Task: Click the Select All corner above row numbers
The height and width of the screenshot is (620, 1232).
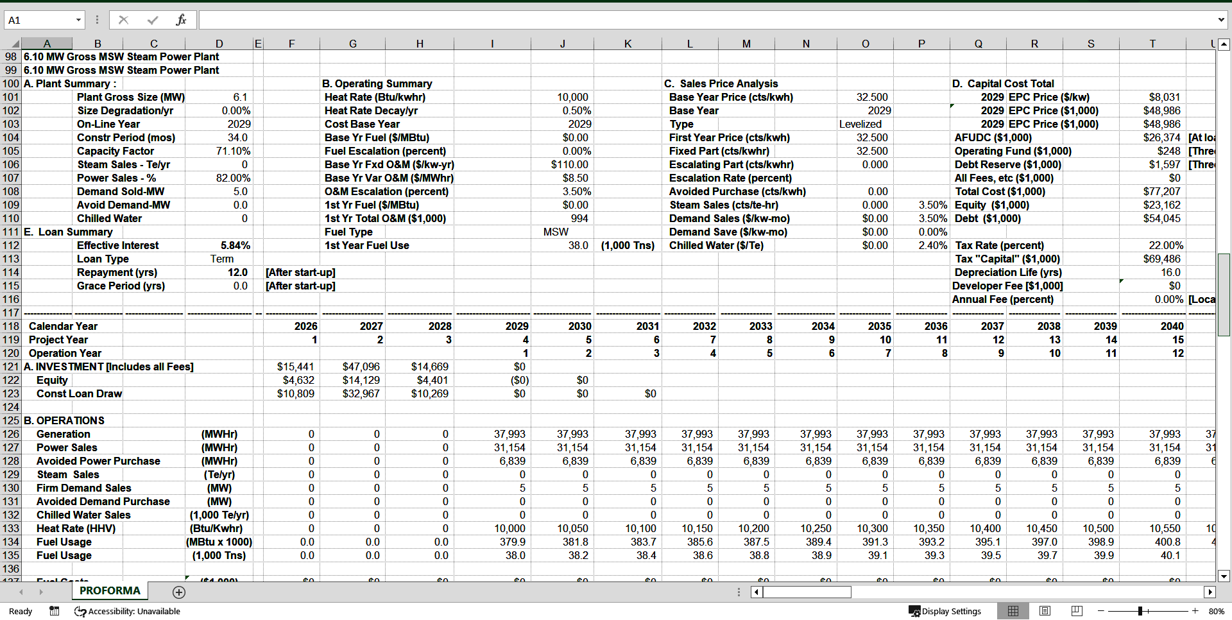Action: click(x=15, y=43)
